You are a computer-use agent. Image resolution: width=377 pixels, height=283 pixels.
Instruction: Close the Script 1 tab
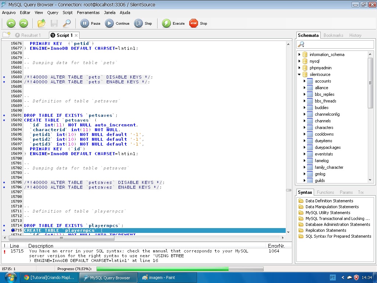[76, 35]
